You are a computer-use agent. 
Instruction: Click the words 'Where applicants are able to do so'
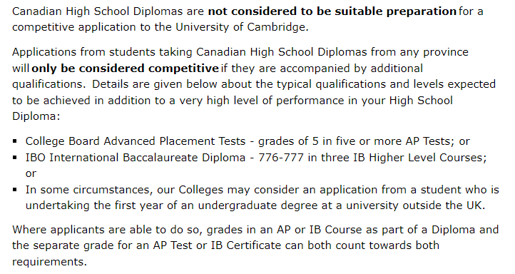click(x=105, y=230)
